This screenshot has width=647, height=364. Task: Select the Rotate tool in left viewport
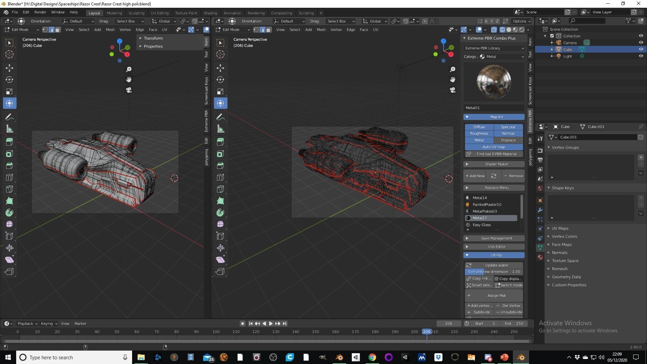pyautogui.click(x=9, y=80)
